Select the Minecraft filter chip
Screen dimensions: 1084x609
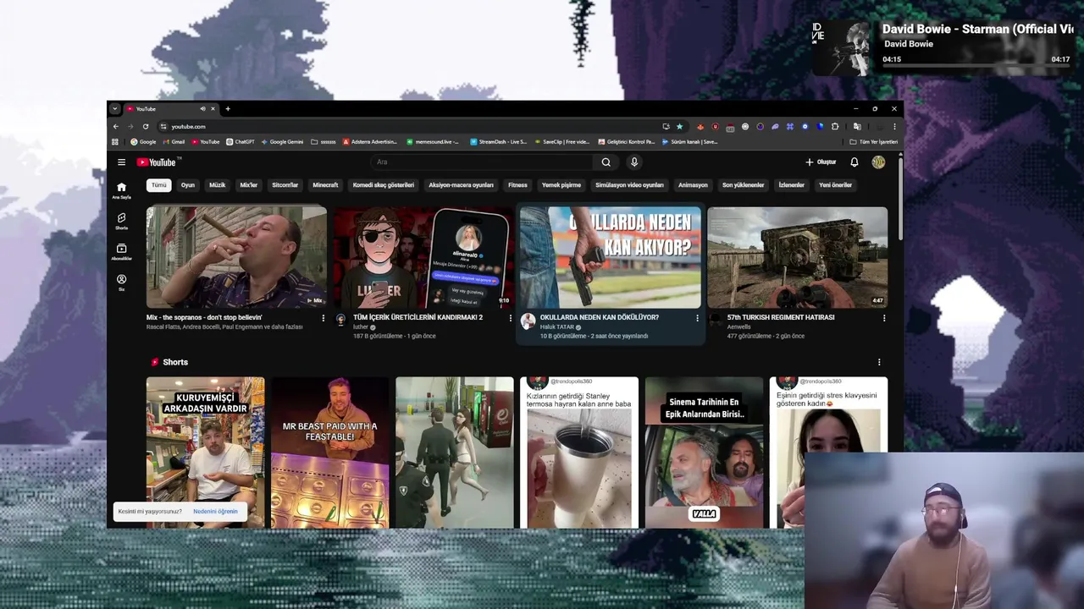tap(325, 185)
